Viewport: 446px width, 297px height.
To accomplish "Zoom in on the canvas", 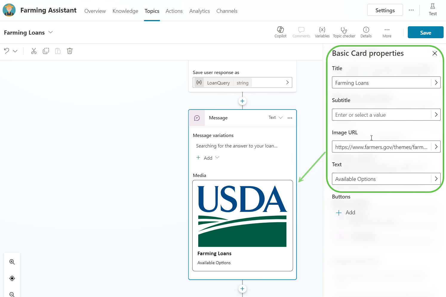I will (12, 262).
